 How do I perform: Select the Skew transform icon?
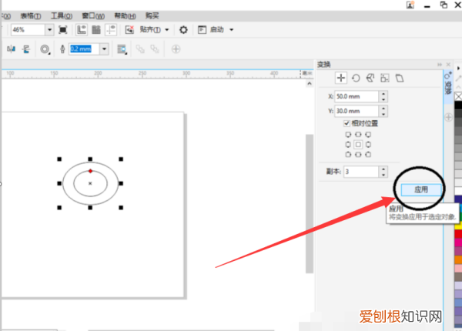point(400,78)
